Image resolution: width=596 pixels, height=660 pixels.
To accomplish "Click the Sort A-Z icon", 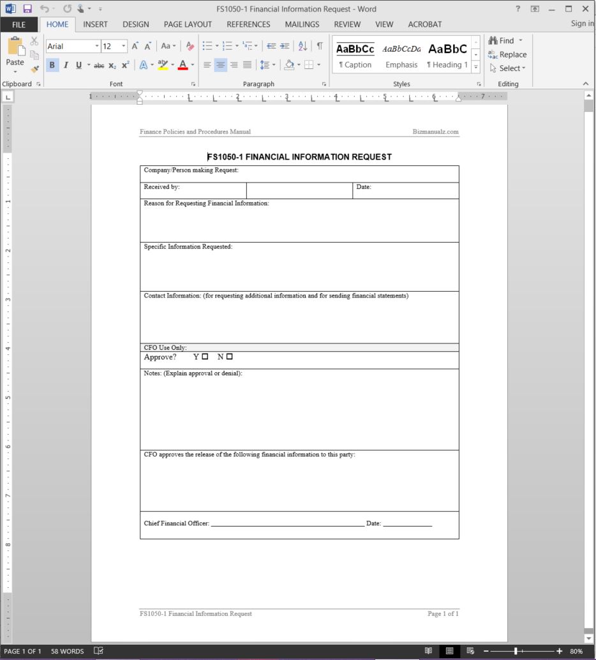I will tap(302, 46).
